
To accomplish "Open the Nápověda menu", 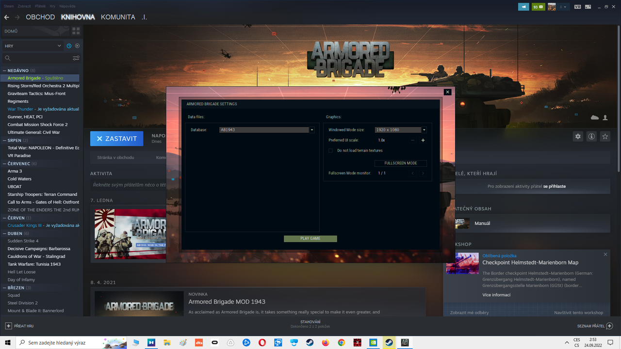I will [x=67, y=6].
